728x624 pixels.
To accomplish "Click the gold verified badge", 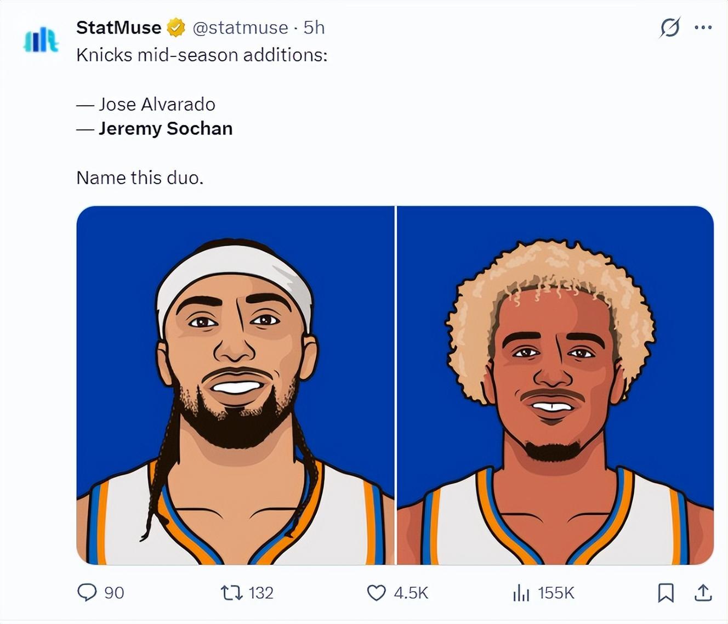I will tap(176, 27).
